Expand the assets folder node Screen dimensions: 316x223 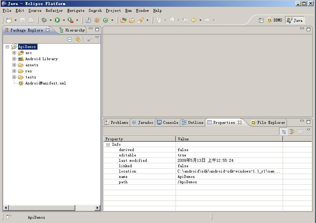14,65
